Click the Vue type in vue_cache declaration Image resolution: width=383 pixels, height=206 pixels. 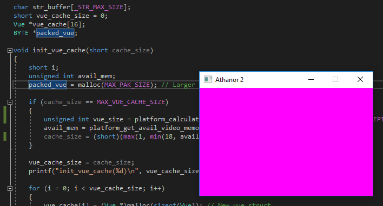tap(19, 24)
